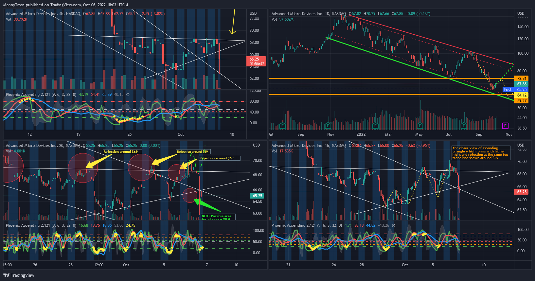Click Vol 97.582M on the daily chart
This screenshot has height=281, width=535.
point(282,19)
